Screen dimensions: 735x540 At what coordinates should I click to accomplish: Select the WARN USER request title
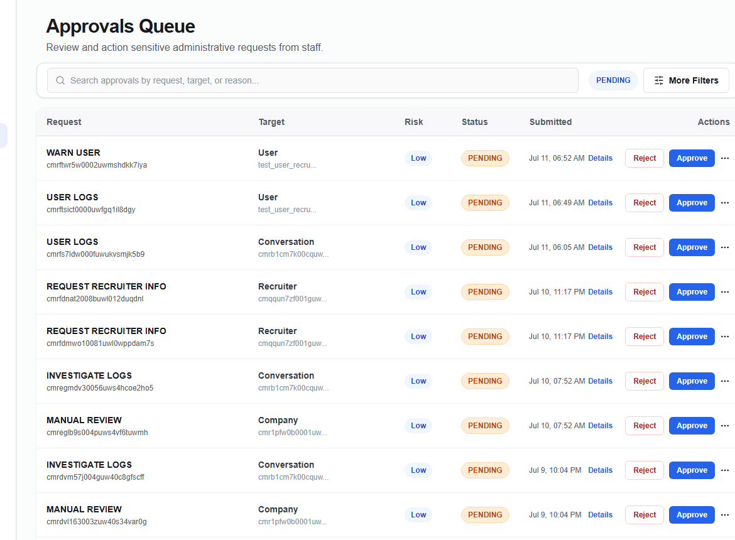pyautogui.click(x=73, y=153)
